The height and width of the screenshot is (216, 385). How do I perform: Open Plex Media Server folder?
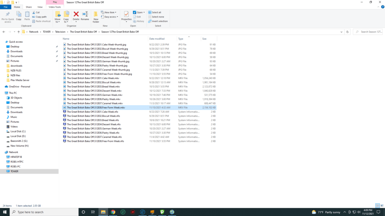(20, 80)
